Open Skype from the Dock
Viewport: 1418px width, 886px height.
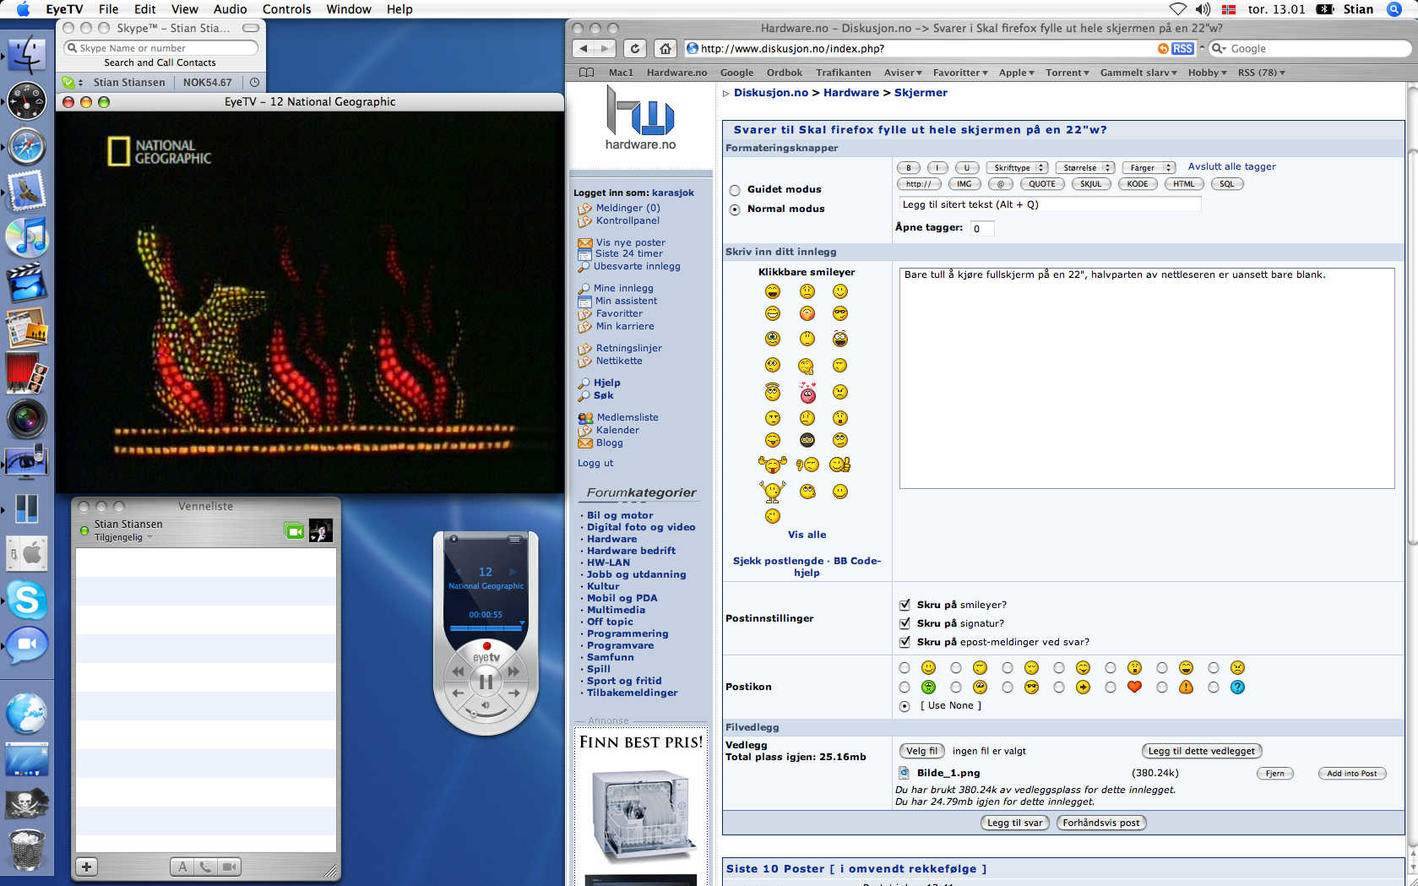pyautogui.click(x=27, y=601)
